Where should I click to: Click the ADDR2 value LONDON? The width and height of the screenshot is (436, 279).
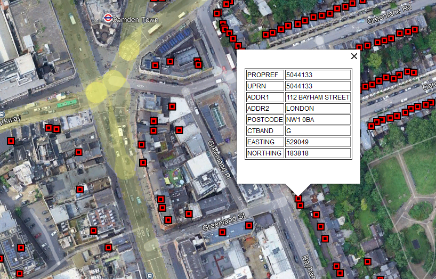point(317,109)
